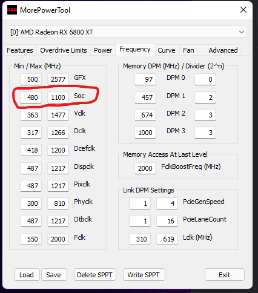The width and height of the screenshot is (258, 293).
Task: Click the Soc minimum frequency field
Action: tap(31, 97)
